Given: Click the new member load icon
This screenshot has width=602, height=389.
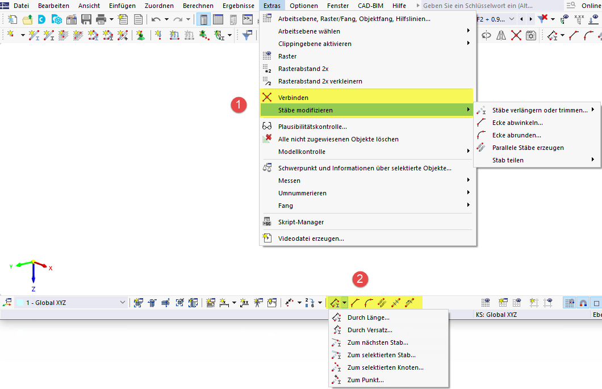Looking at the screenshot, I should tap(174, 36).
